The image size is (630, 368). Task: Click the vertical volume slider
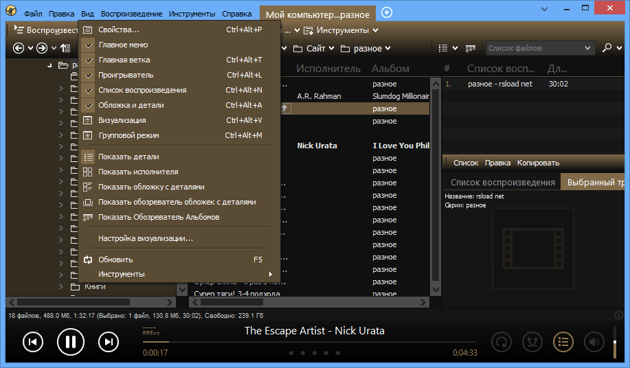point(614,343)
